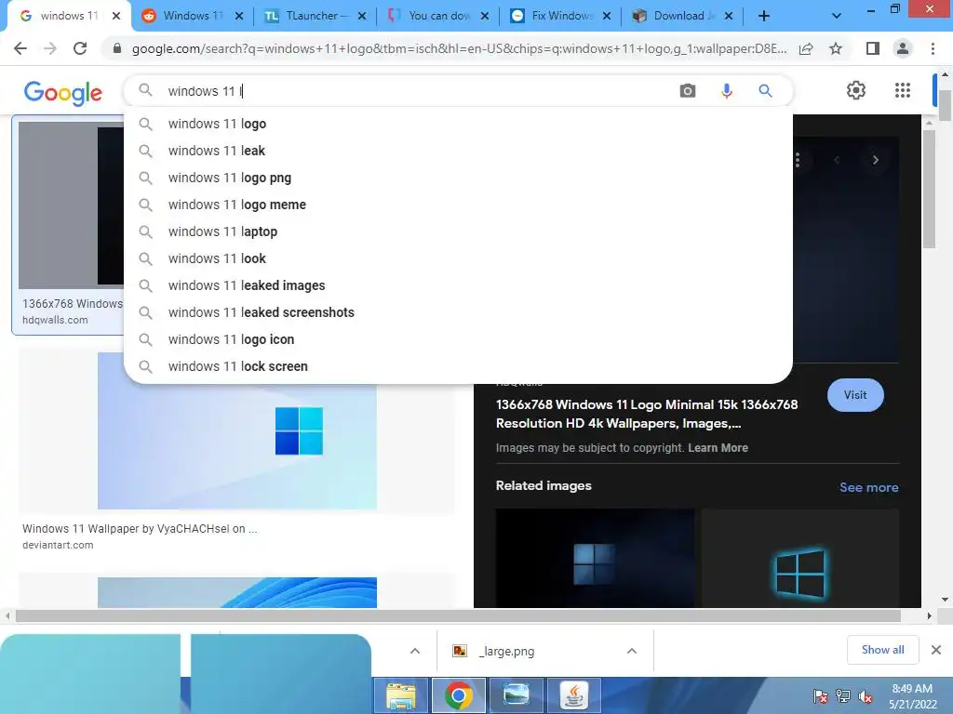This screenshot has width=953, height=714.
Task: Select suggestion 'windows 11 logo'
Action: [458, 124]
